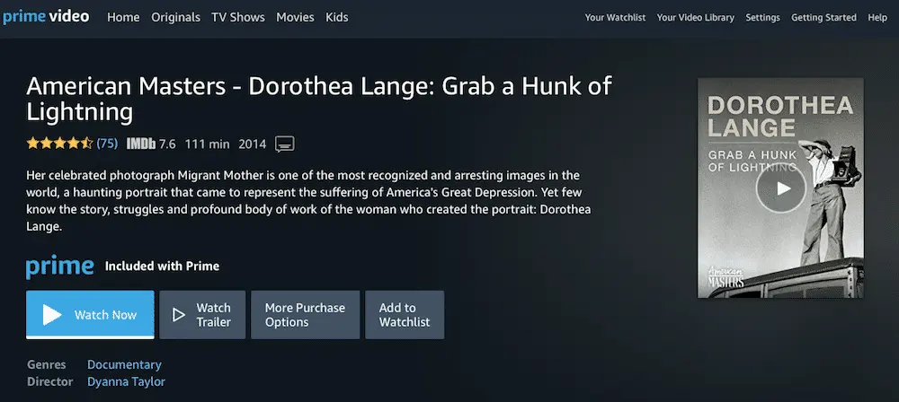Viewport: 899px width, 402px height.
Task: Open TV Shows menu
Action: (x=238, y=17)
